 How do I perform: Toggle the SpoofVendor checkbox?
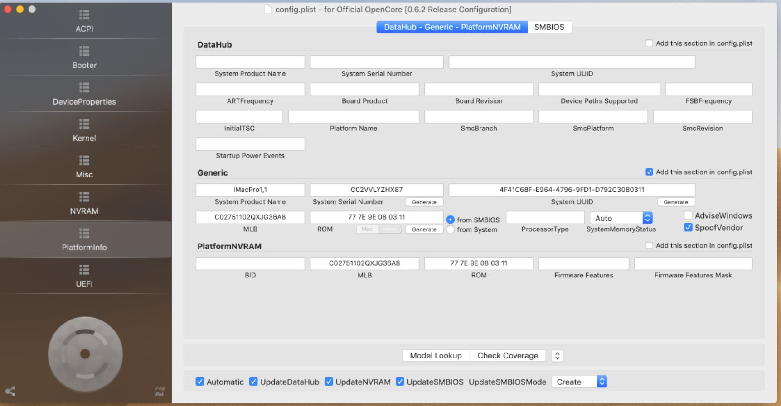coord(688,228)
